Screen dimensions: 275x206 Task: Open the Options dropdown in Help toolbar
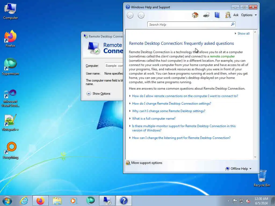point(249,15)
